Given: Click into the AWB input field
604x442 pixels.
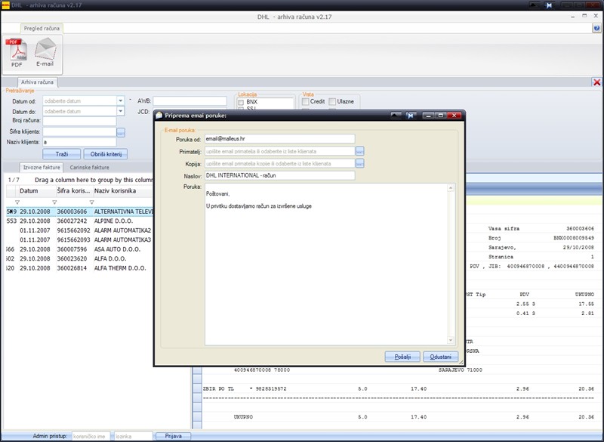Looking at the screenshot, I should (x=190, y=101).
